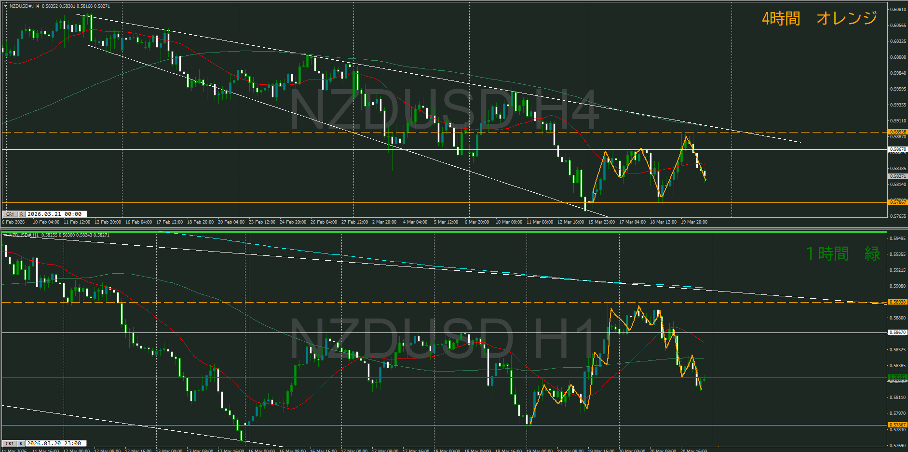Click the green '1時間 緑' text label

[x=842, y=253]
